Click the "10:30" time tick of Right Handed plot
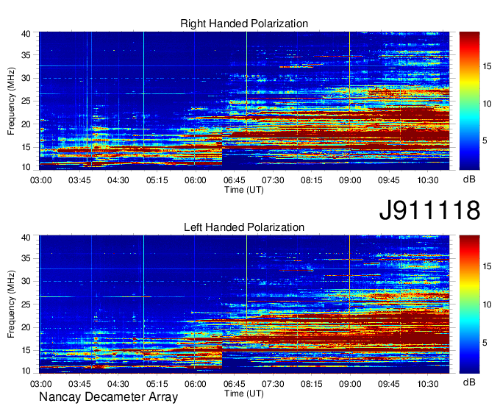 coord(428,180)
